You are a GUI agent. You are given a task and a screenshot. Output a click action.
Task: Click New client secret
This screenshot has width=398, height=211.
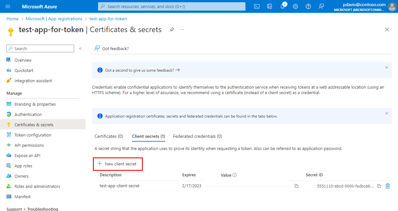(x=118, y=164)
